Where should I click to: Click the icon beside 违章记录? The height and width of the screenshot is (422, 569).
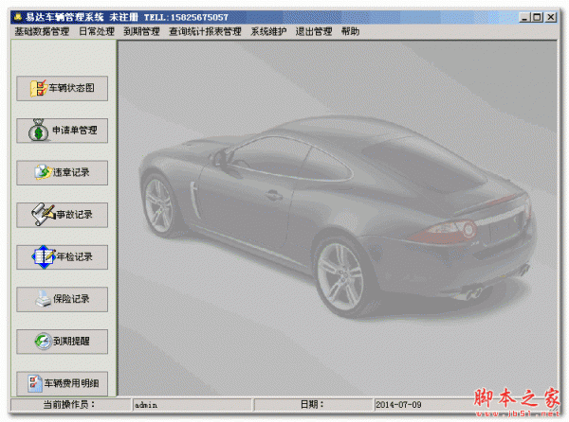click(x=43, y=172)
